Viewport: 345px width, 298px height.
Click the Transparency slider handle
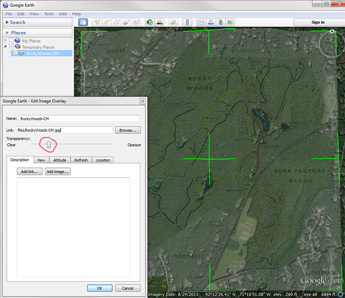click(48, 145)
